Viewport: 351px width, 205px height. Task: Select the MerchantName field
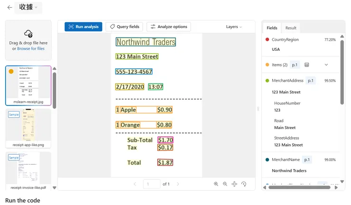tap(286, 160)
